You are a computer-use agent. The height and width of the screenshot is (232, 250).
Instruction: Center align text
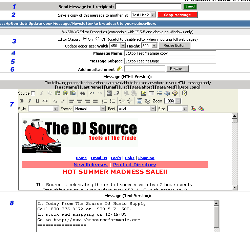tap(80, 101)
